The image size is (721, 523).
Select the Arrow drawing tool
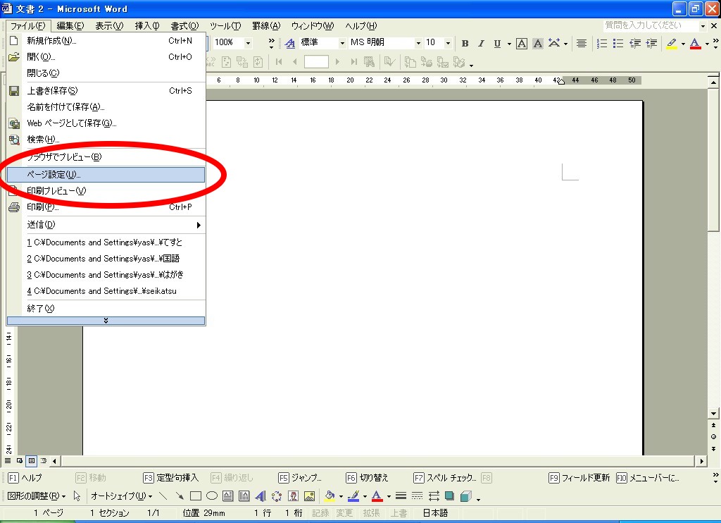[x=180, y=496]
